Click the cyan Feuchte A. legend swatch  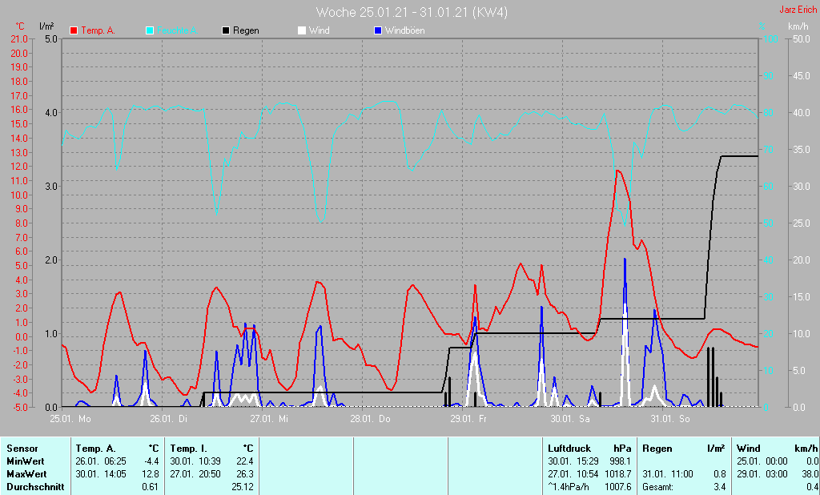[150, 30]
